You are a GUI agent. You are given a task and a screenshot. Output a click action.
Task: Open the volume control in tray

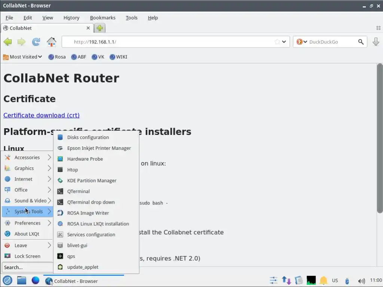(361, 281)
